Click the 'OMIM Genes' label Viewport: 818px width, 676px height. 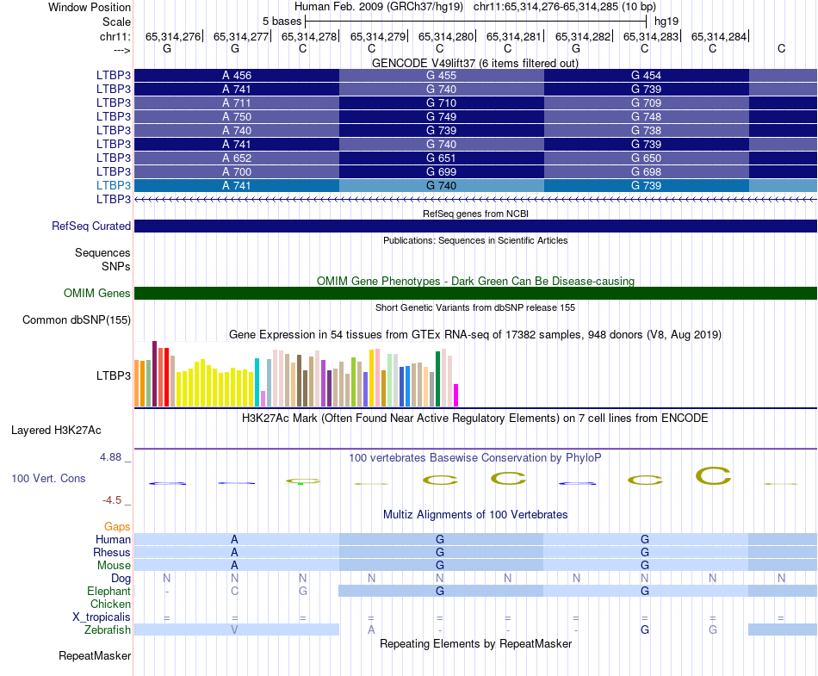tap(96, 293)
